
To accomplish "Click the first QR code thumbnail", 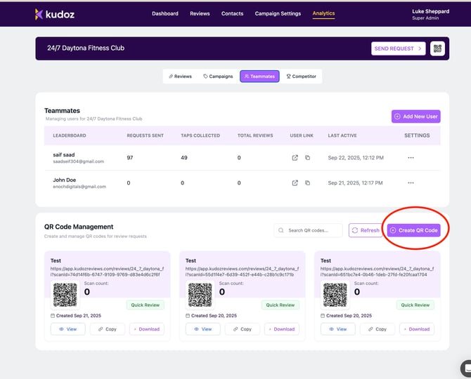I will coord(65,295).
